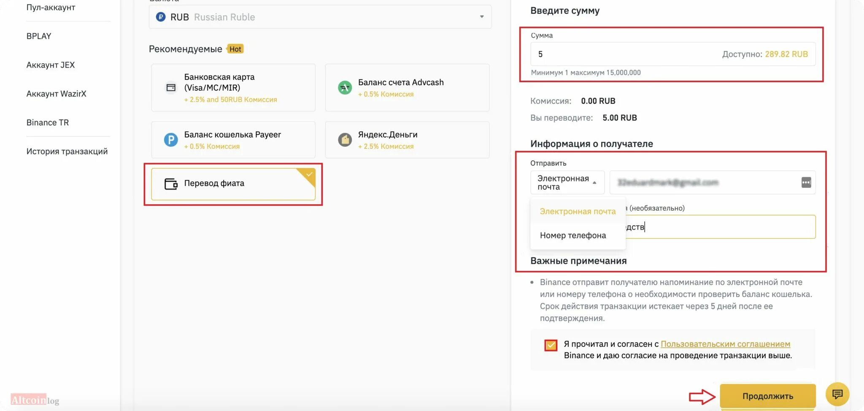Click the 0.00 RUB commission value
This screenshot has height=411, width=864.
pyautogui.click(x=598, y=101)
